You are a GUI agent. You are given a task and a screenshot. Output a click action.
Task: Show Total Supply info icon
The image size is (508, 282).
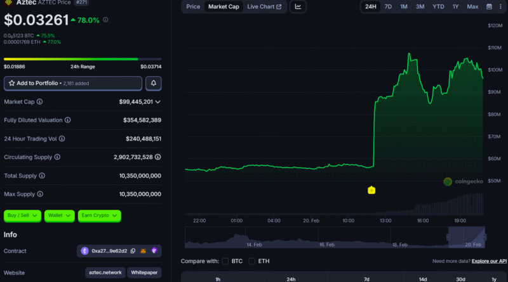(42, 176)
